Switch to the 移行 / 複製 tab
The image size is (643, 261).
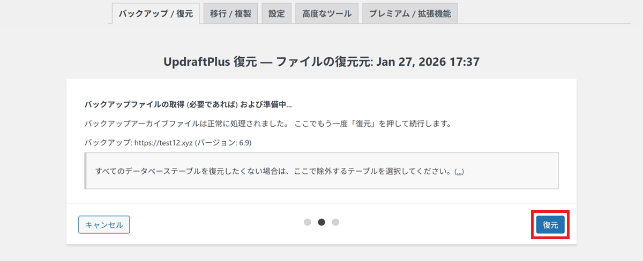point(231,14)
